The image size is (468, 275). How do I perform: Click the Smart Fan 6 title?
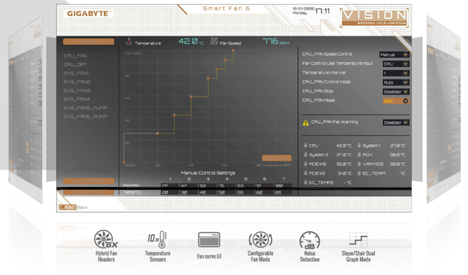(226, 8)
